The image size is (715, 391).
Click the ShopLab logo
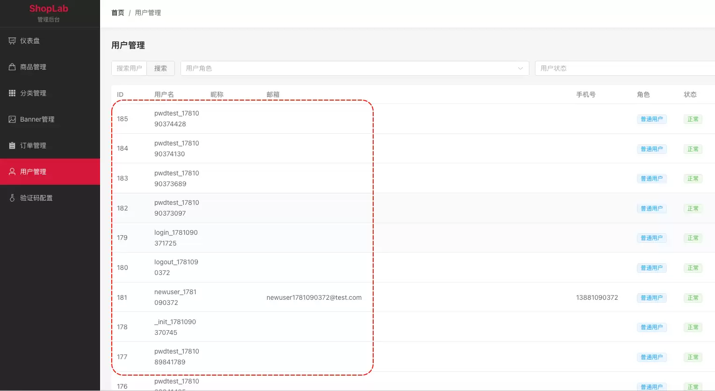49,8
